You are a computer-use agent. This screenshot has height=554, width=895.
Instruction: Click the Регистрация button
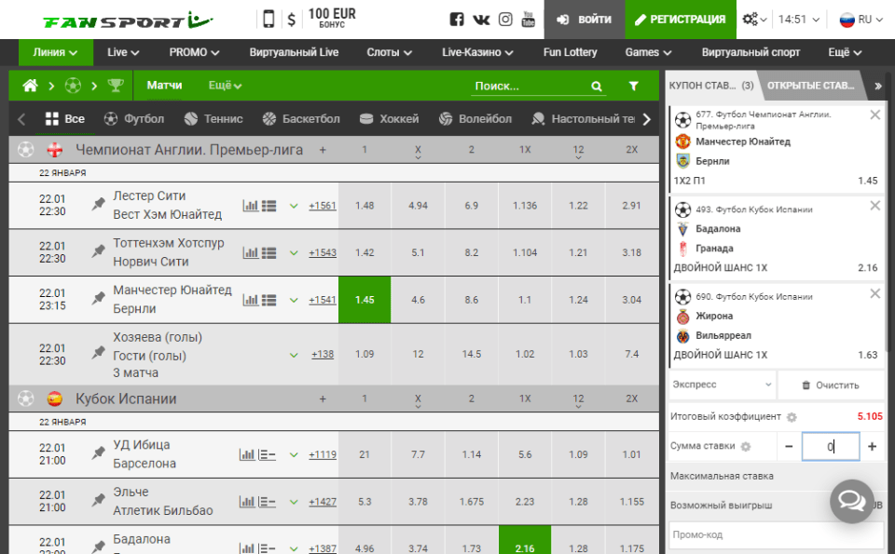(681, 20)
